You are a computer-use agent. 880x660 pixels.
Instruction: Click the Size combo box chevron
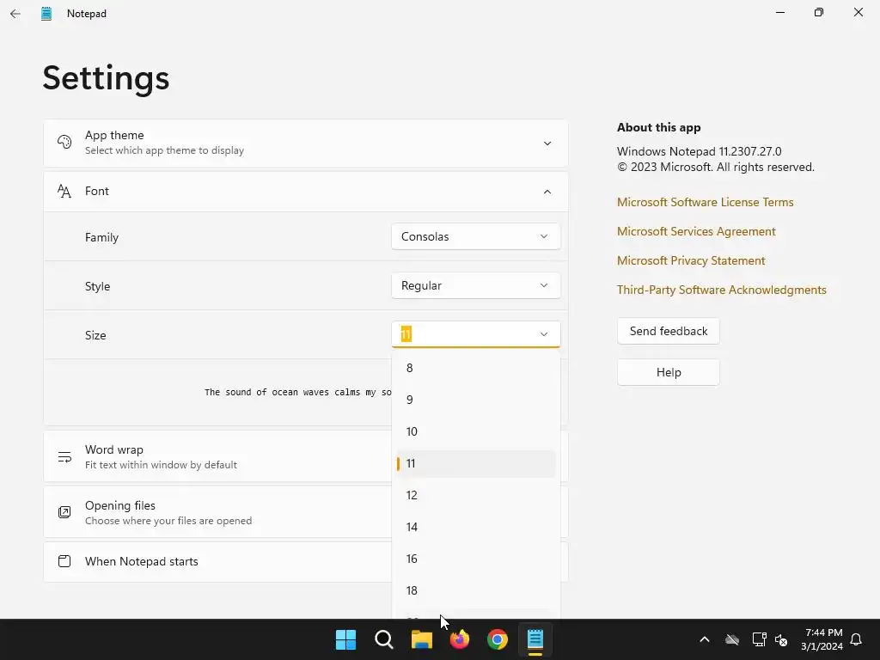pos(544,334)
